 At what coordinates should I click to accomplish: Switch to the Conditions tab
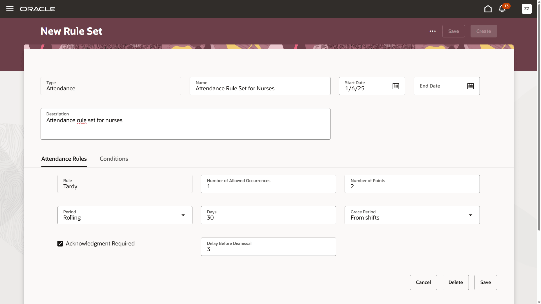pos(114,159)
